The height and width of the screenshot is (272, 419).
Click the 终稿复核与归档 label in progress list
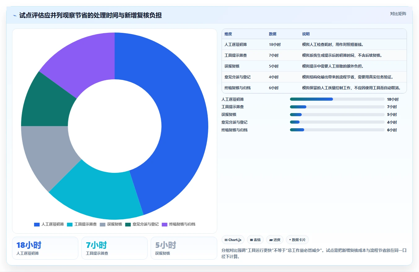pyautogui.click(x=235, y=130)
